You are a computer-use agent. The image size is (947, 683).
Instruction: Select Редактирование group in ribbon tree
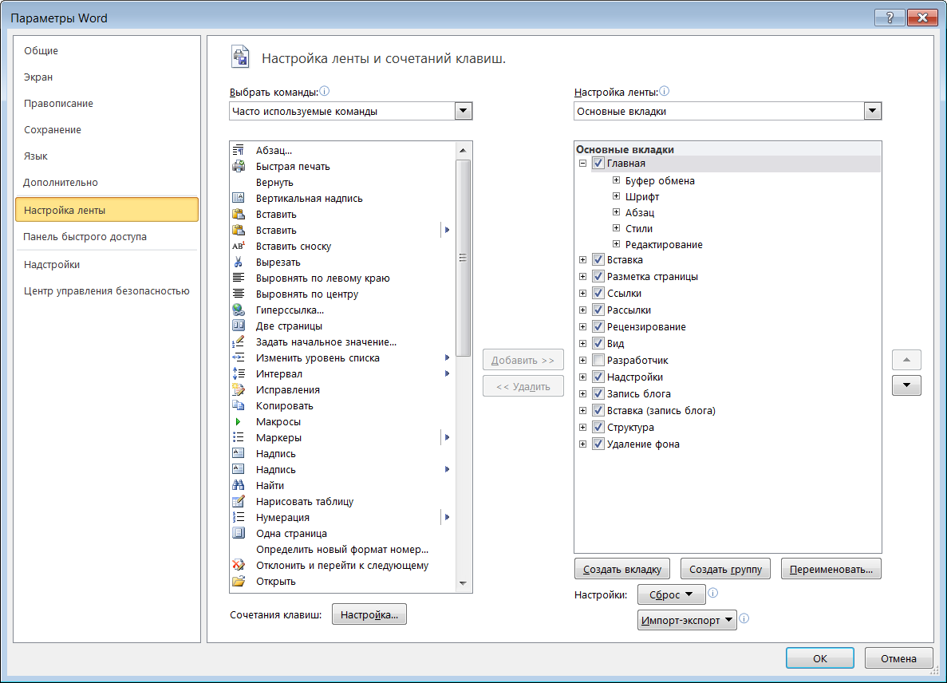pos(664,245)
